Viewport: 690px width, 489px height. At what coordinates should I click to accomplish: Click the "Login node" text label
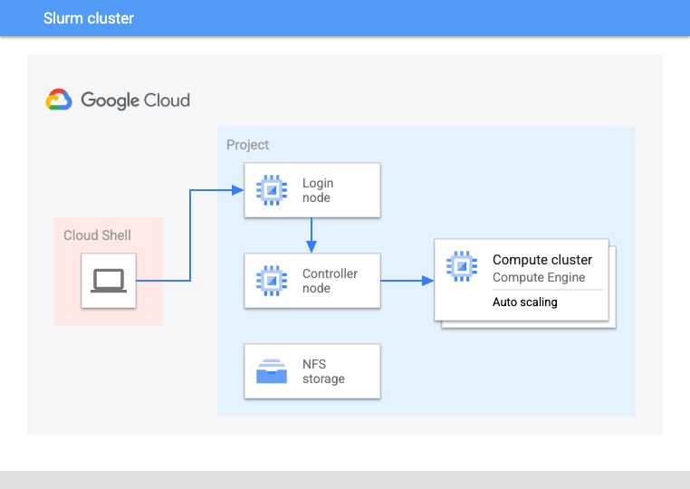318,190
